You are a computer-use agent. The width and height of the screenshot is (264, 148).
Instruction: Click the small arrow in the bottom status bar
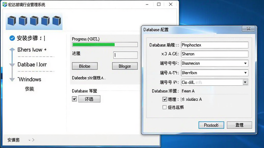click(x=33, y=140)
